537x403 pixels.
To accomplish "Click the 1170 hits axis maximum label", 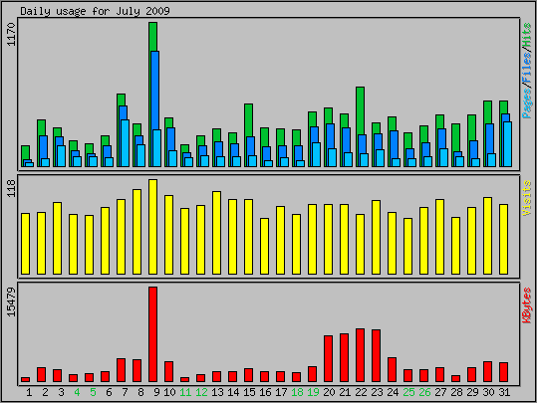I will [11, 34].
